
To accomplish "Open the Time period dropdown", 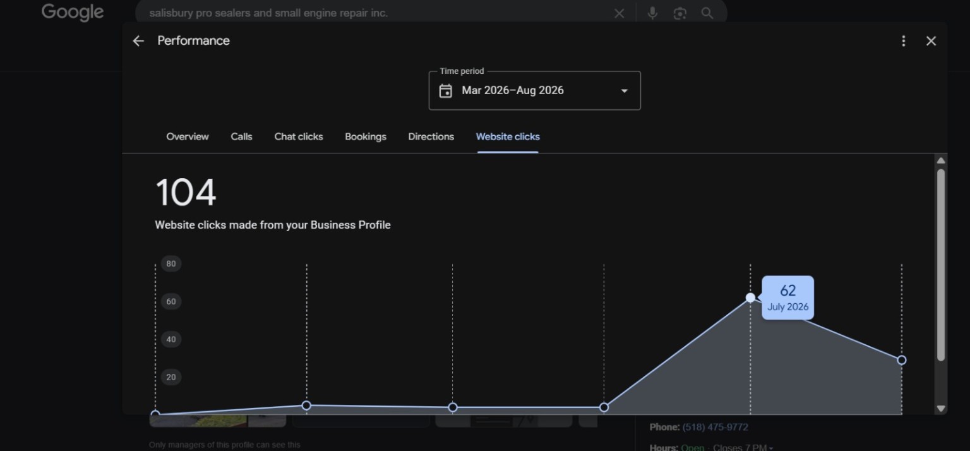I will tap(534, 90).
